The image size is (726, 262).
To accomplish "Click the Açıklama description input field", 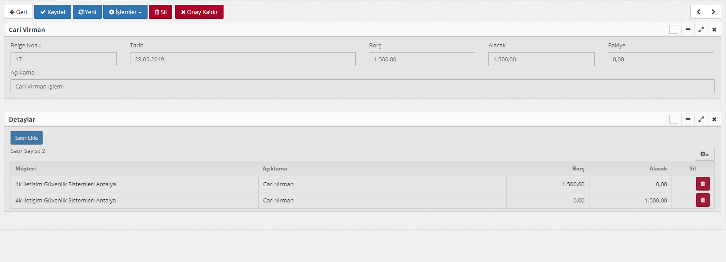I will click(362, 86).
